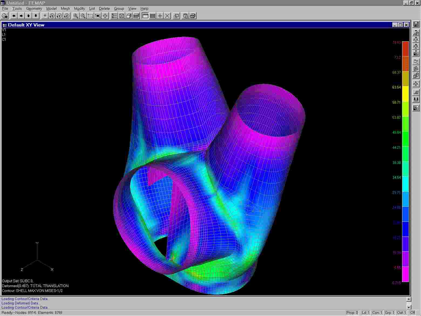Viewport: 421px width, 316px height.
Task: Rotate view about the Y axis
Action: click(x=59, y=16)
